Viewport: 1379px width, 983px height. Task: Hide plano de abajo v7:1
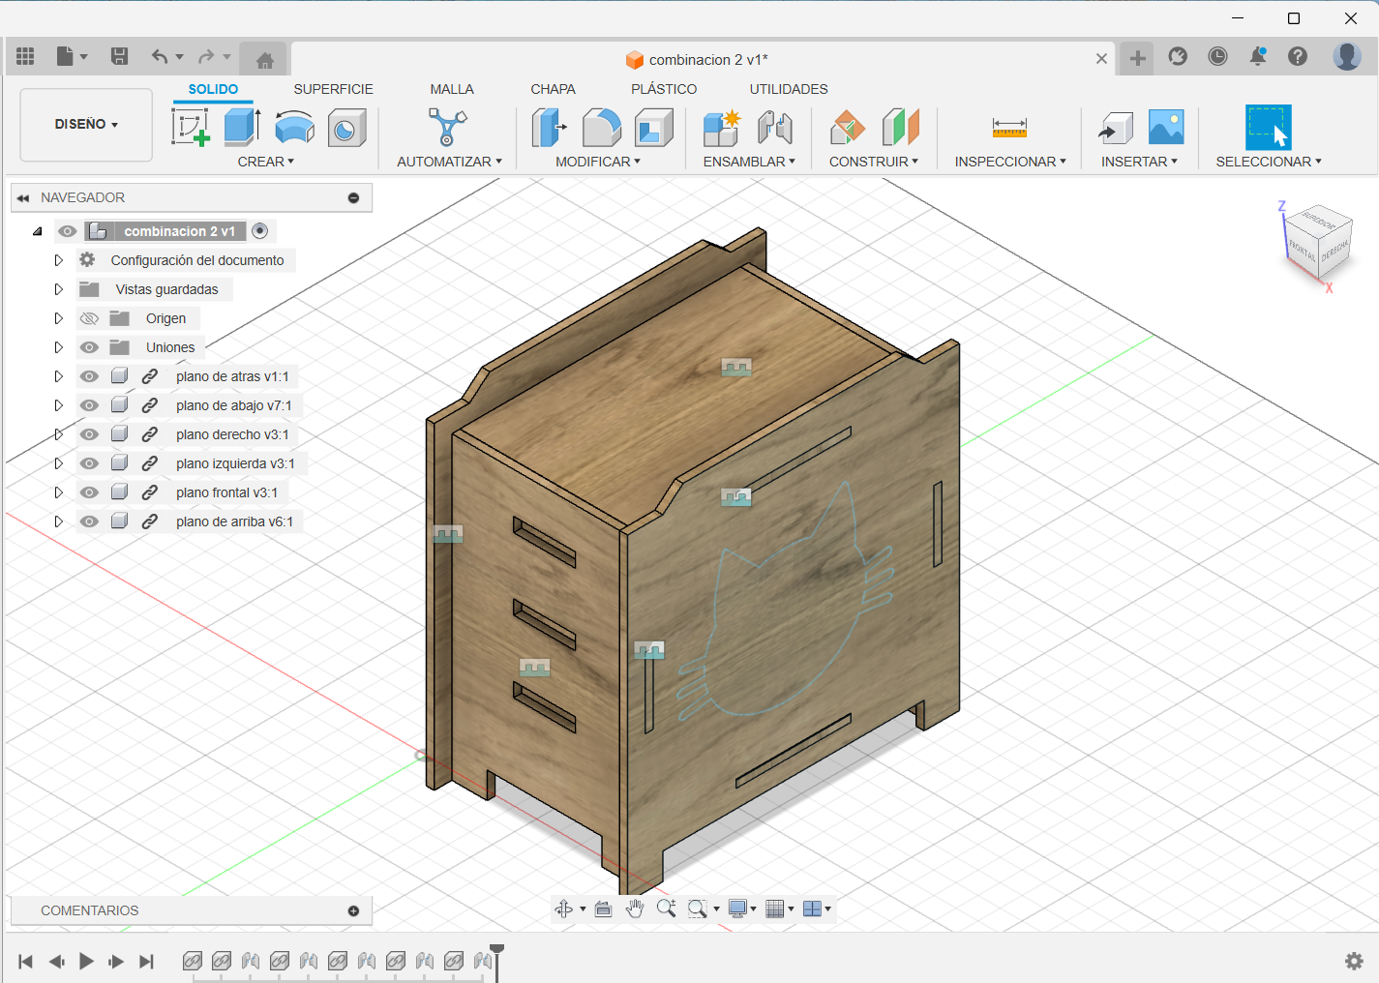coord(89,405)
